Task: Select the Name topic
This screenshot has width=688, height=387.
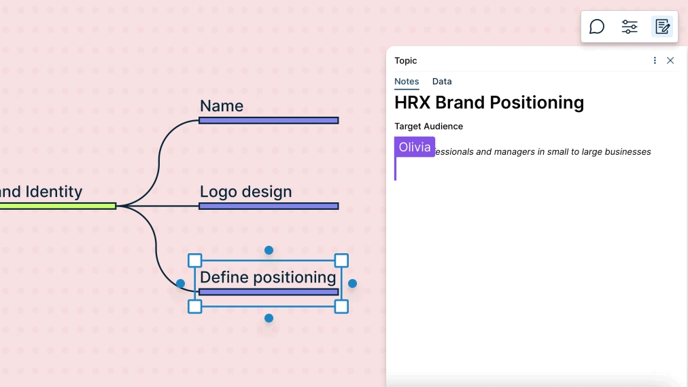Action: coord(222,107)
